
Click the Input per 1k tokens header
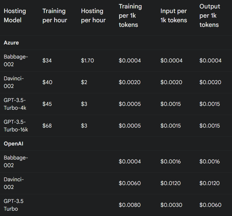click(x=174, y=16)
